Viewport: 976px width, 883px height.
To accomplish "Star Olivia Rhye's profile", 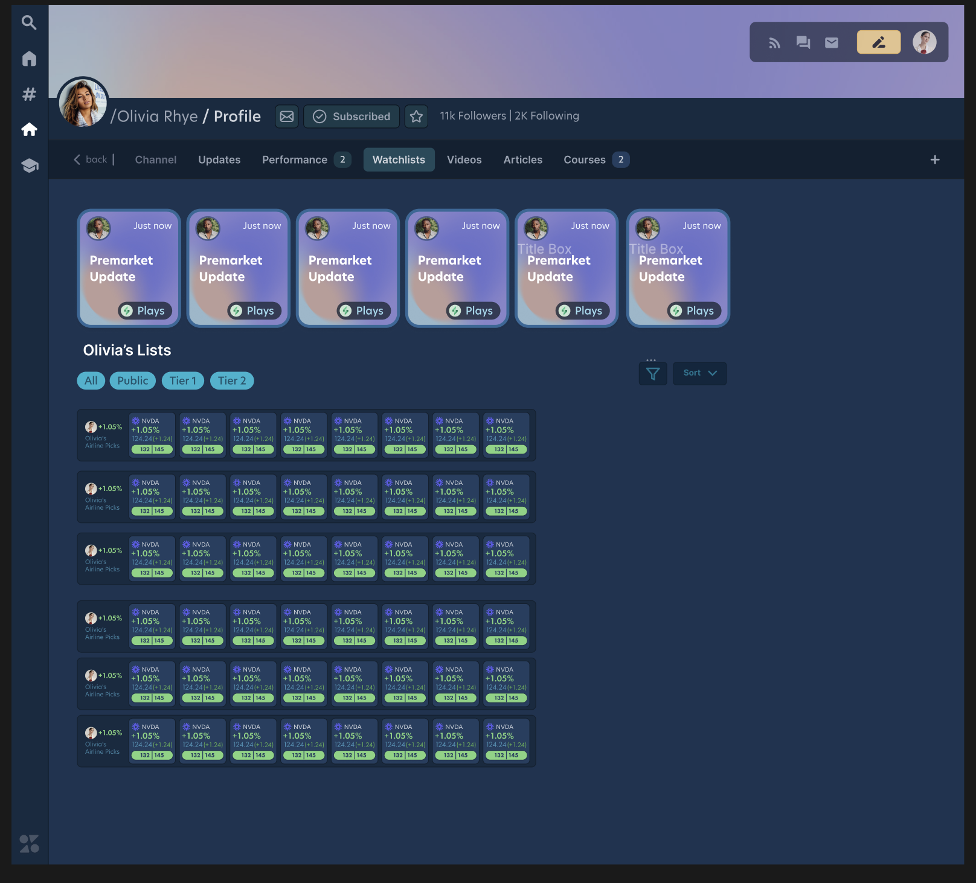I will (x=416, y=116).
